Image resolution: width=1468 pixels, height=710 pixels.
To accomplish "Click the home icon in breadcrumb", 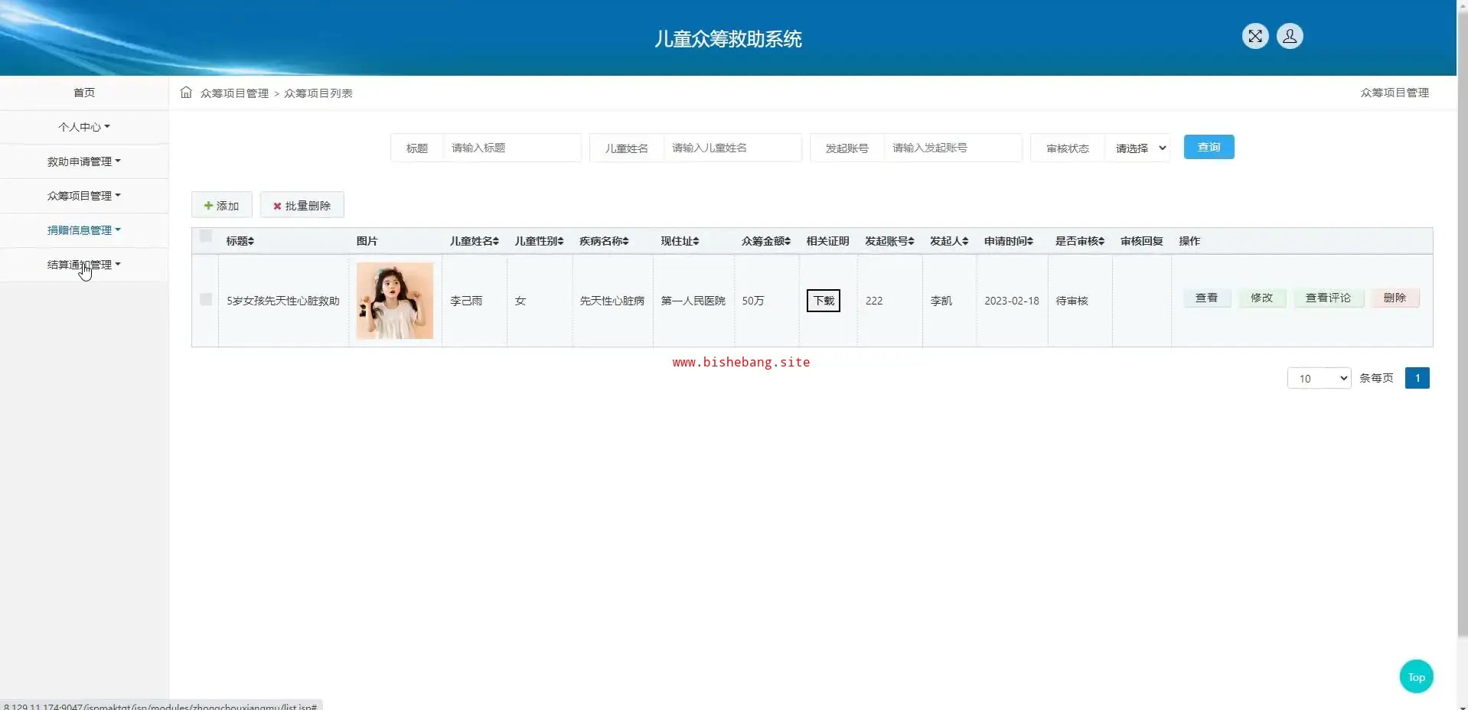I will tap(186, 93).
